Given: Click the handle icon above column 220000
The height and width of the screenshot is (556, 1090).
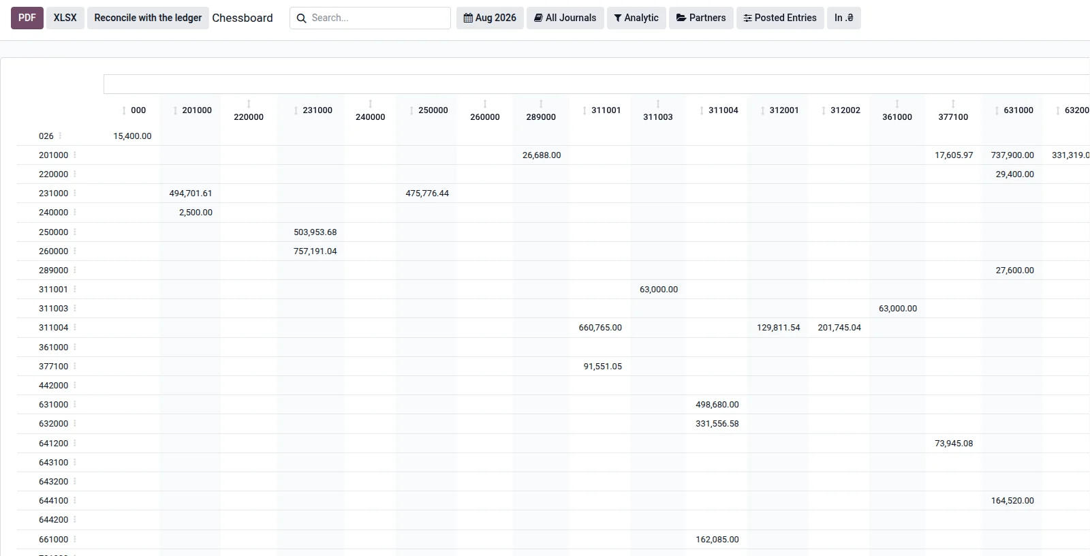Looking at the screenshot, I should click(249, 104).
